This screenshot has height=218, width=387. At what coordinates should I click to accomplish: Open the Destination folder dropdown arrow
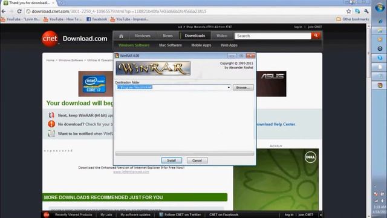click(229, 87)
